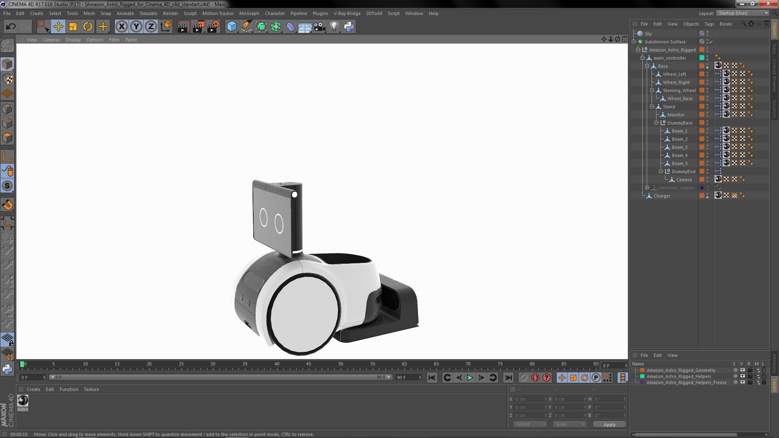Click the Scale tool icon
779x438 pixels.
[73, 27]
